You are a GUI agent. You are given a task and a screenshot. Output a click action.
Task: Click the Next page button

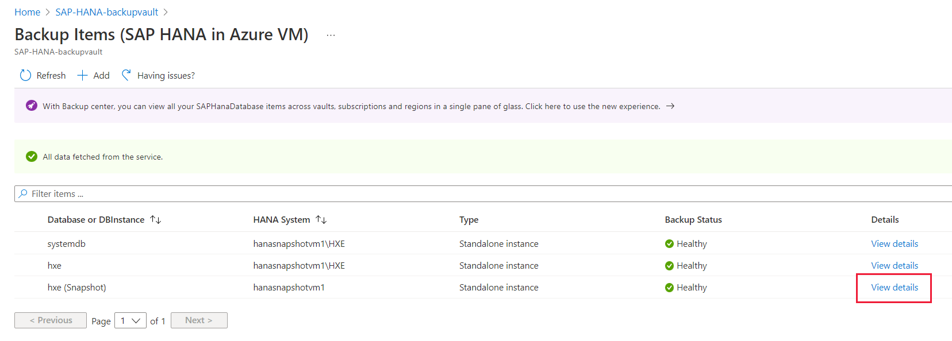click(x=199, y=320)
